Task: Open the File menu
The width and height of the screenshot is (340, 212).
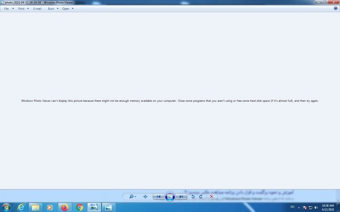Action: [8, 8]
